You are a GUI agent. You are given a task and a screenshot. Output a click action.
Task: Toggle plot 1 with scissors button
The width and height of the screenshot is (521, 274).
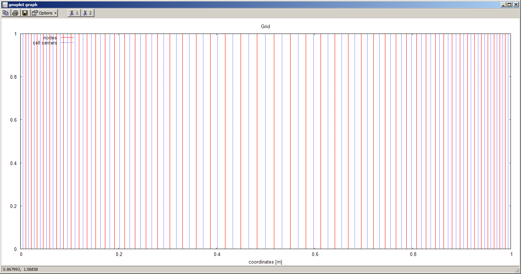tap(74, 13)
